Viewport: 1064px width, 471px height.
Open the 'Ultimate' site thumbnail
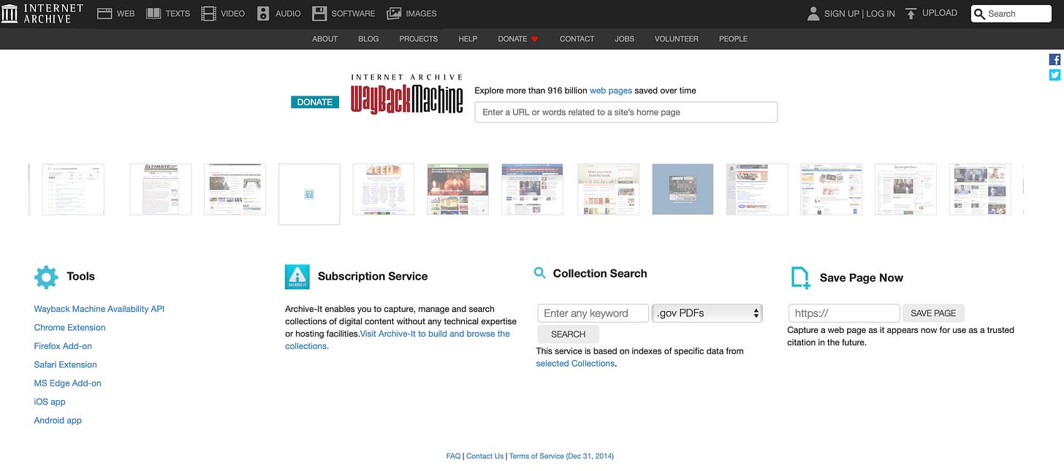point(161,189)
